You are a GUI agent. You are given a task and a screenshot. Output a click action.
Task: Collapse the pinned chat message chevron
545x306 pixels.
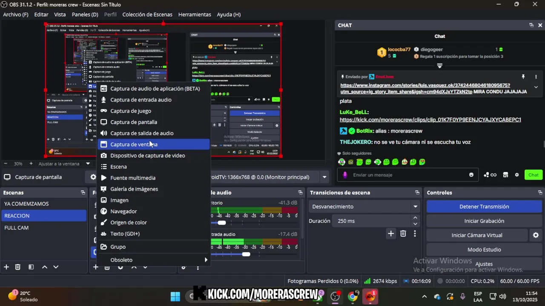tap(536, 87)
